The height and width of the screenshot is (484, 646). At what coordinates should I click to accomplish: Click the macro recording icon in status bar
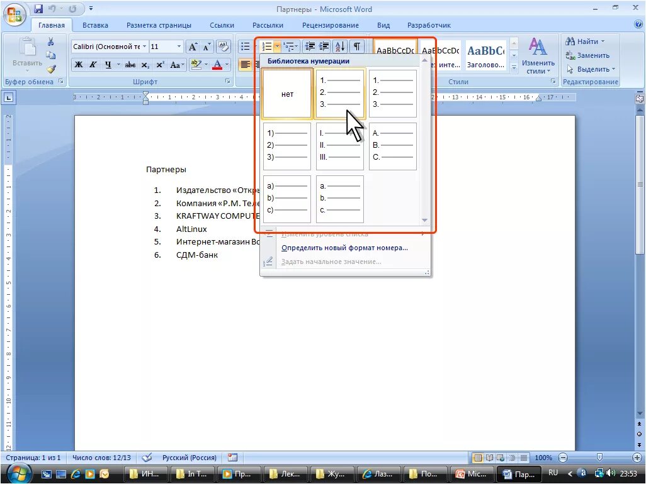232,457
